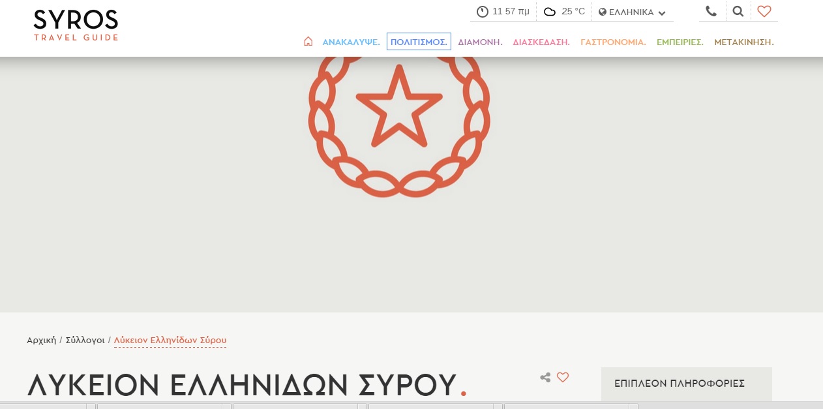Click the home icon in navigation bar
823x409 pixels.
tap(308, 42)
